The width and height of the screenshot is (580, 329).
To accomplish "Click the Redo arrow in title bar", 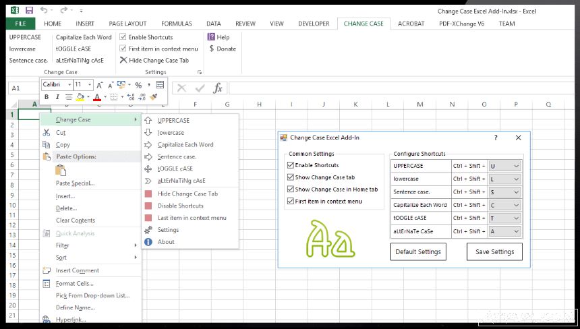I will 64,10.
